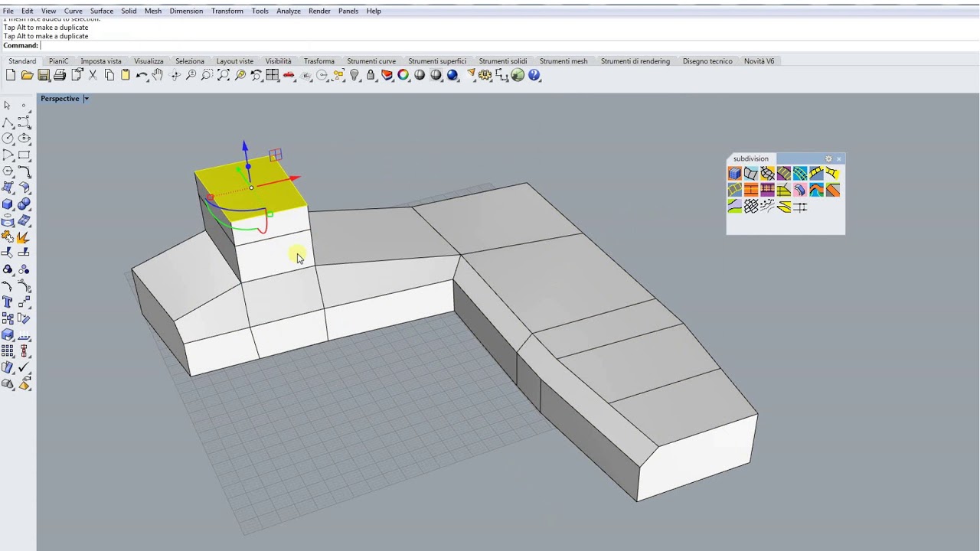
Task: Switch to the PianiC tab
Action: click(x=59, y=61)
